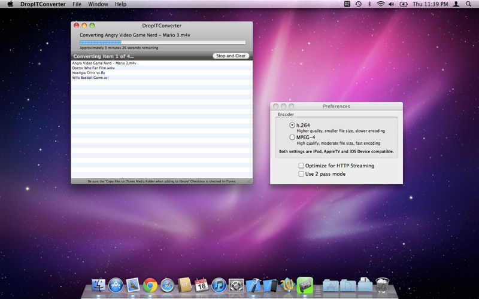Open the DropITConverter application menu

pyautogui.click(x=43, y=4)
